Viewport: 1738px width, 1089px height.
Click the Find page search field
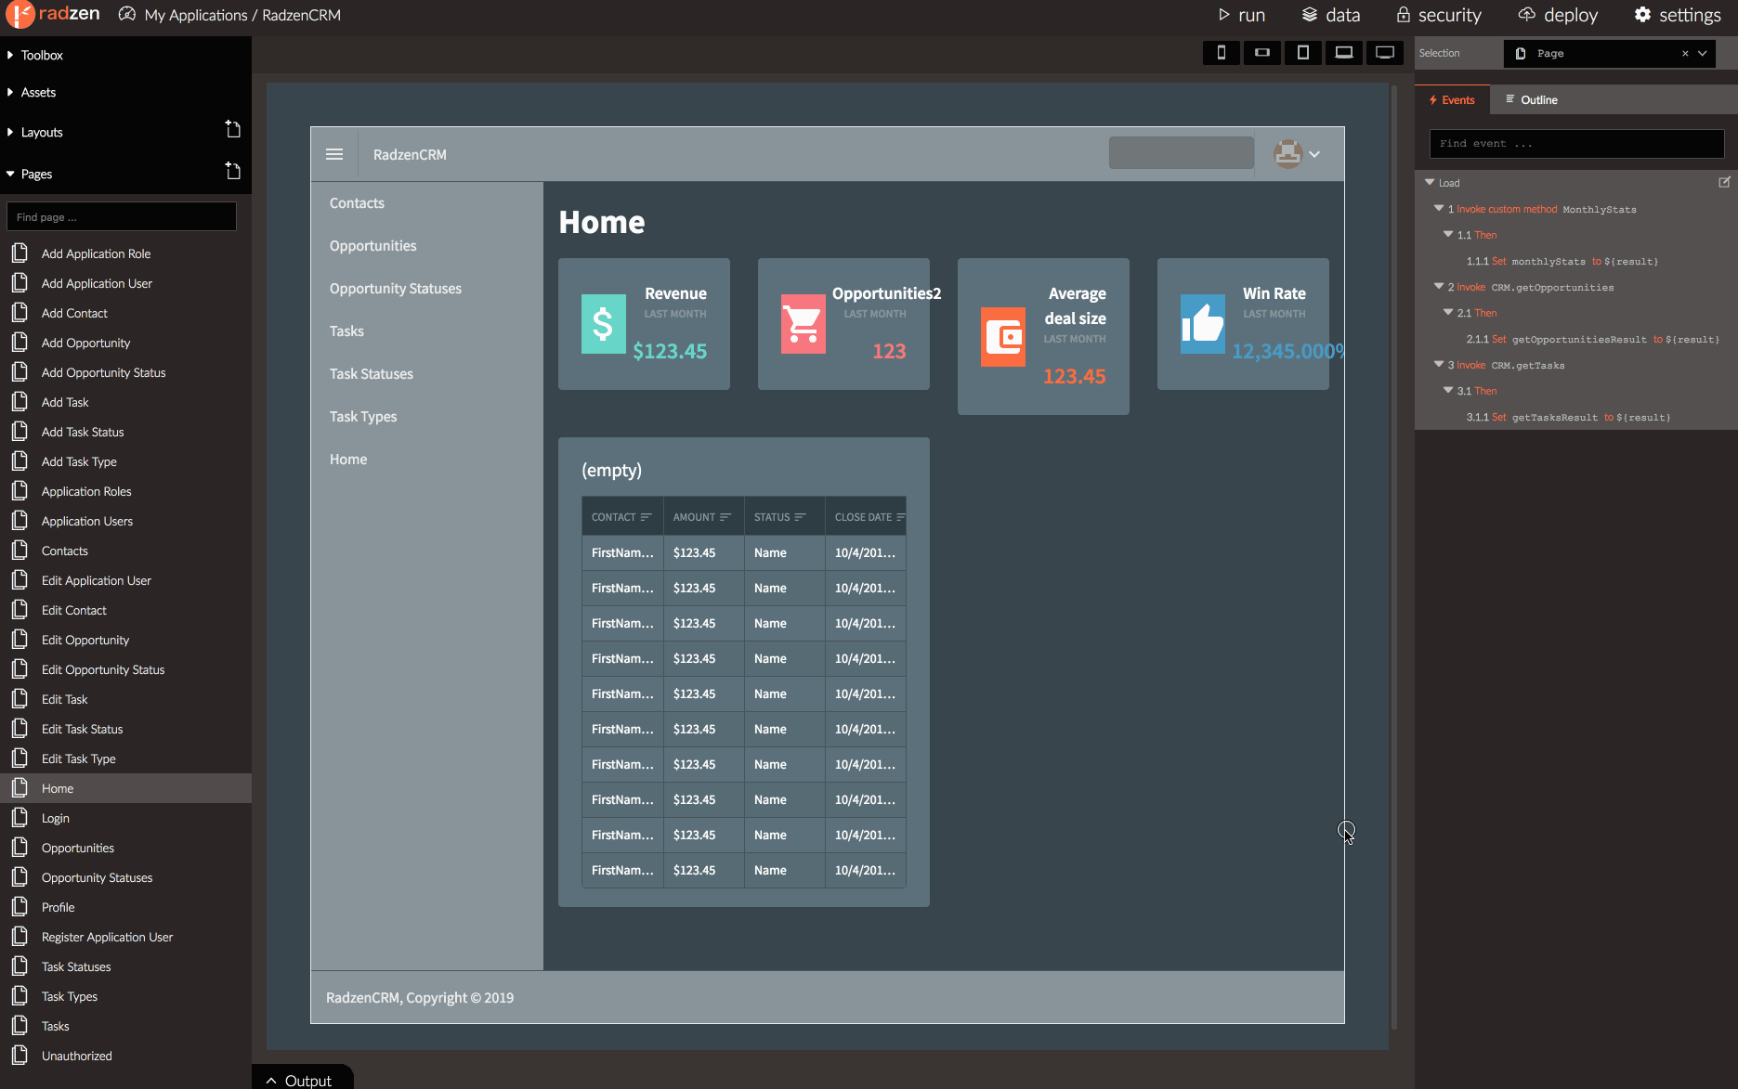pyautogui.click(x=122, y=216)
